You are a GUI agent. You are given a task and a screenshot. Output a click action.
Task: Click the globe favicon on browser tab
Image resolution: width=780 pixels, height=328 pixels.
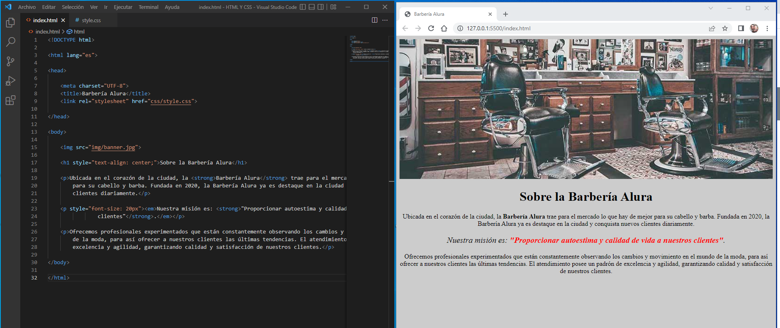click(408, 14)
